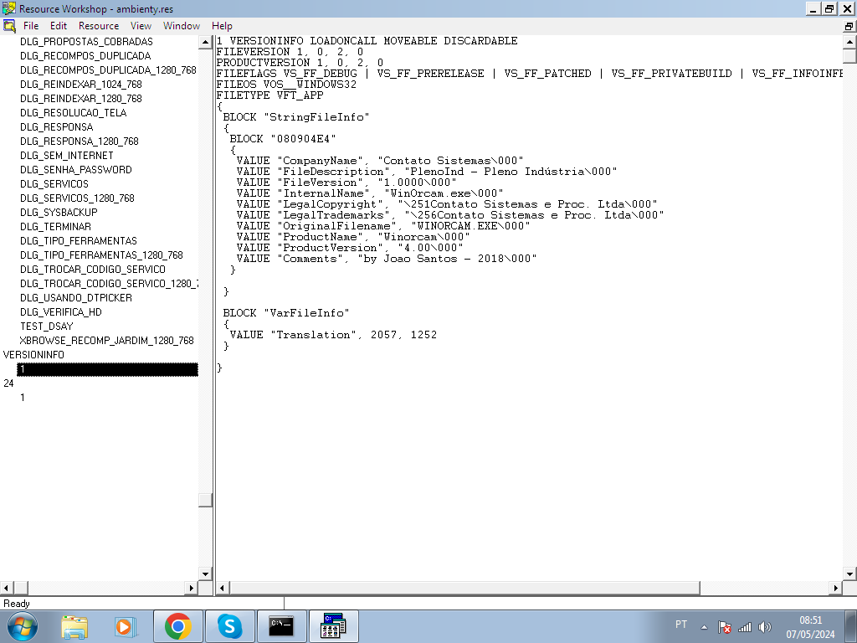857x643 pixels.
Task: Select DLG_USANDO_DTPICKER resource
Action: pos(76,297)
